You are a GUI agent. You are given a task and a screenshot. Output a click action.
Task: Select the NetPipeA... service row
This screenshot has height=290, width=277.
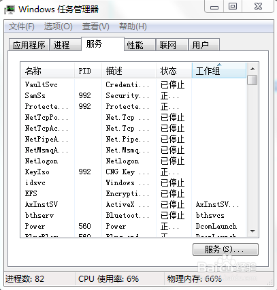[x=133, y=139]
